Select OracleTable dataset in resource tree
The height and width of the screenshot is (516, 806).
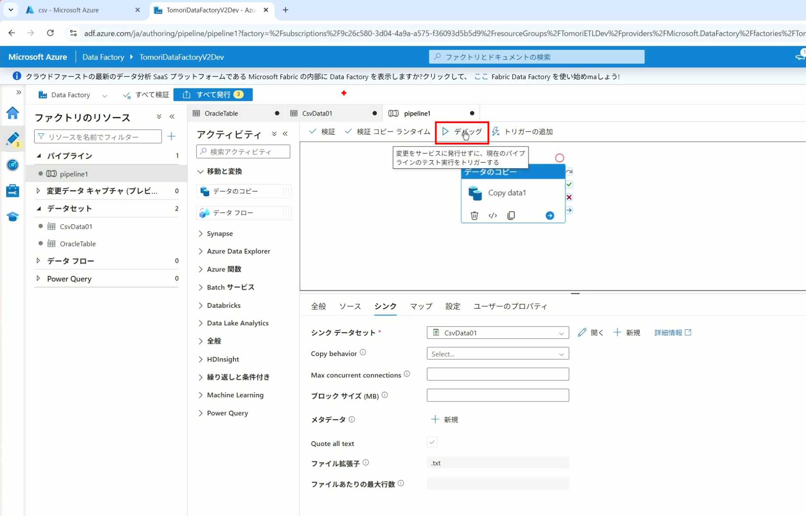pyautogui.click(x=77, y=244)
